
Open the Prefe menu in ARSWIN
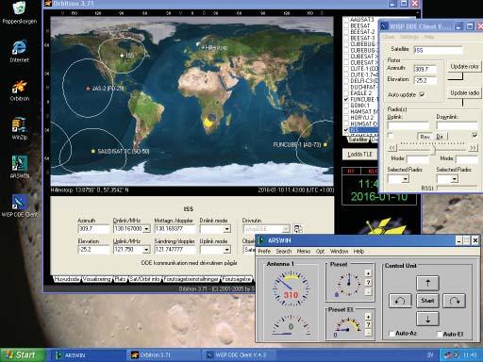pos(264,251)
